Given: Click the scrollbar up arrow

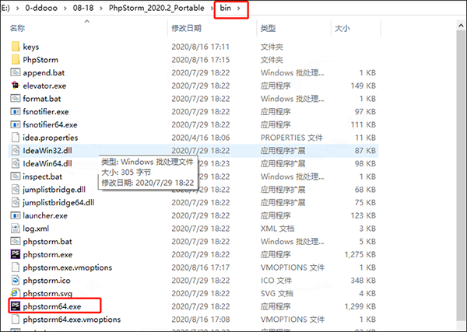Looking at the screenshot, I should (461, 26).
